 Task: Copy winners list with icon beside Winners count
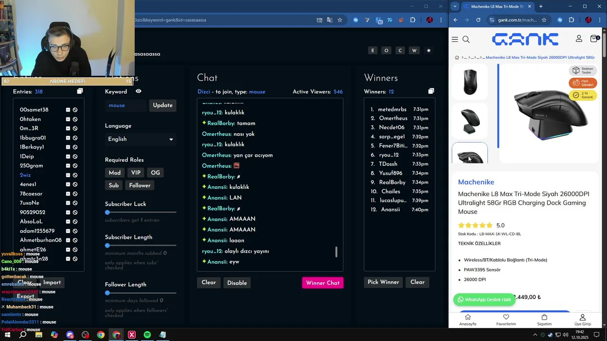431,91
